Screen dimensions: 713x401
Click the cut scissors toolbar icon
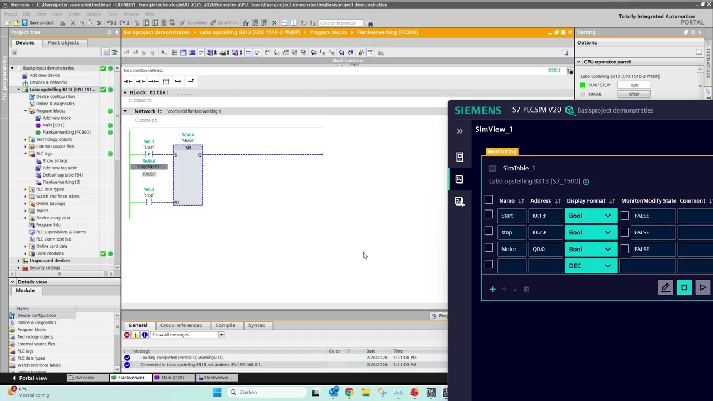coord(72,23)
